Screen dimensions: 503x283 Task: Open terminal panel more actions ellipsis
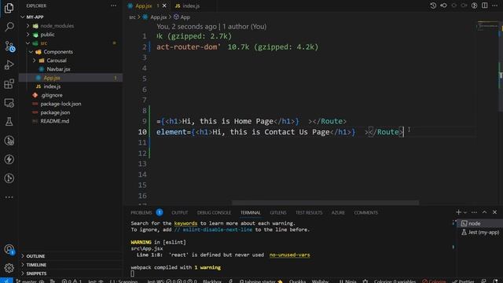(474, 212)
